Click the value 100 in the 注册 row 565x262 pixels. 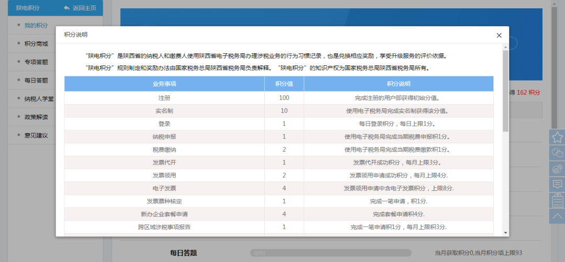tap(284, 98)
